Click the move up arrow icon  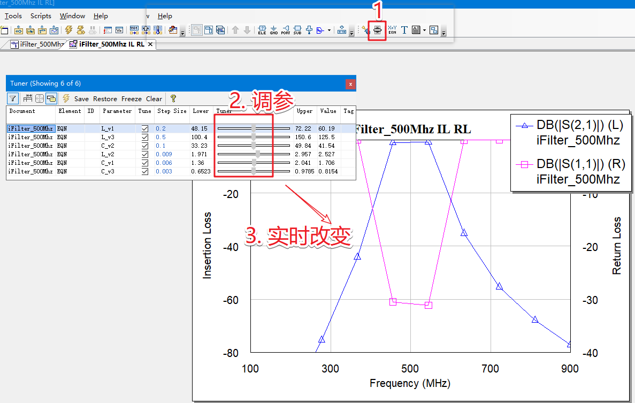coord(235,30)
